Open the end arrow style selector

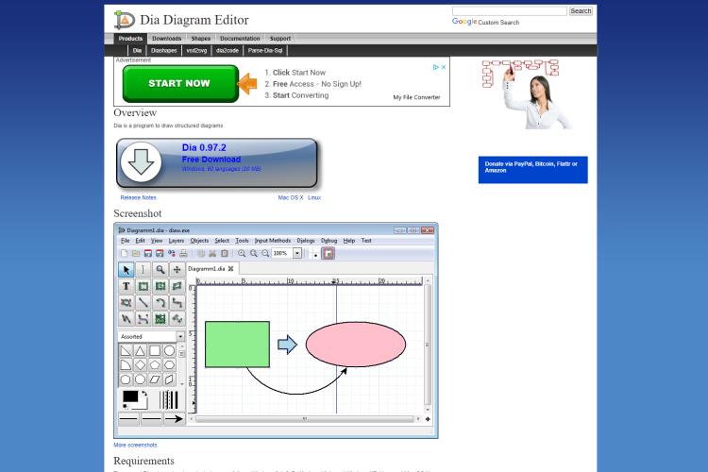tap(174, 419)
